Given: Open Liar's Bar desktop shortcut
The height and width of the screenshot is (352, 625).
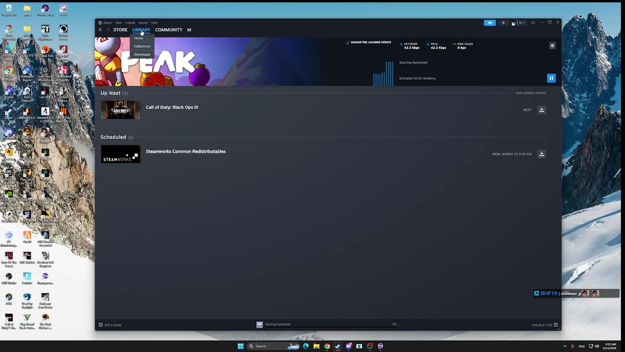Looking at the screenshot, I should [45, 93].
